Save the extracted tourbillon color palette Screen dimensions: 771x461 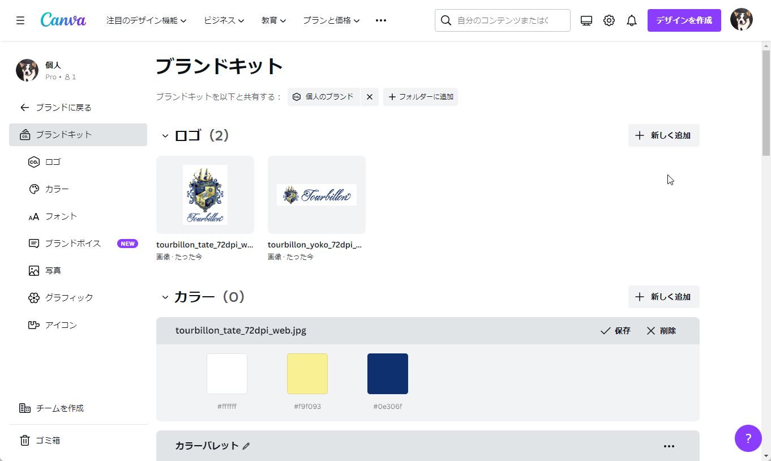pyautogui.click(x=615, y=331)
